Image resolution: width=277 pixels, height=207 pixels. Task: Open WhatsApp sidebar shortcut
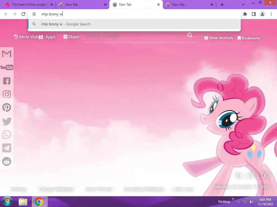click(x=7, y=135)
